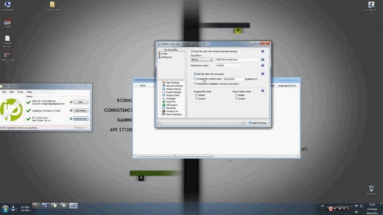This screenshot has width=383, height=215.
Task: Enable Persistence installation checkbox
Action: 195,84
